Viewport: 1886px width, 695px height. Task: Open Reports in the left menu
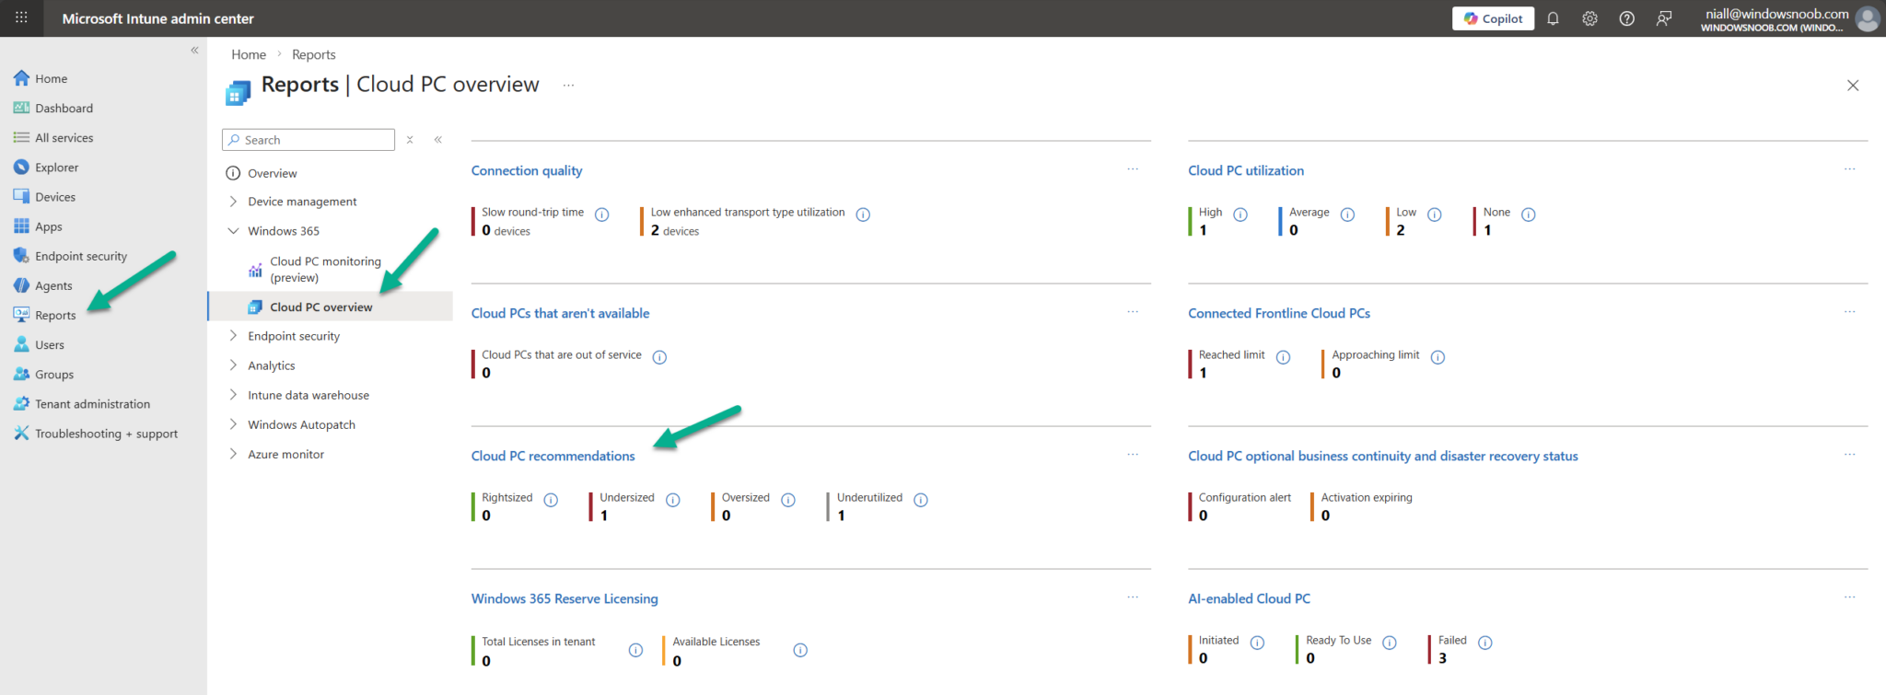coord(55,316)
